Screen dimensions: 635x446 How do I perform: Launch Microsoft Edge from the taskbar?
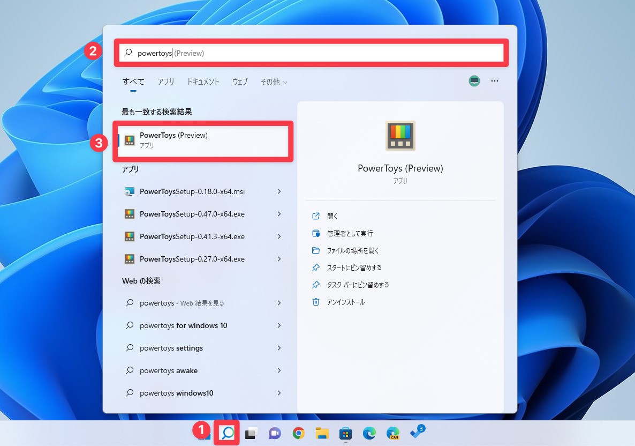[369, 433]
